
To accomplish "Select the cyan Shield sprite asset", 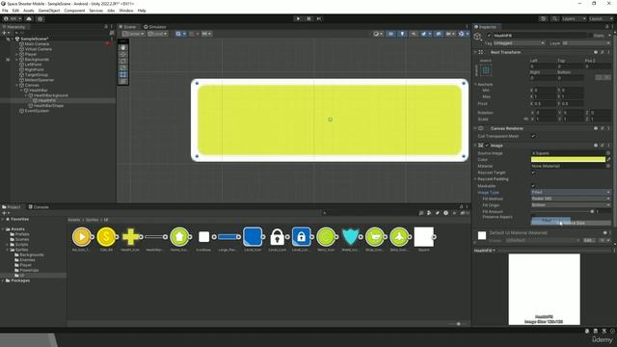I will pos(350,236).
